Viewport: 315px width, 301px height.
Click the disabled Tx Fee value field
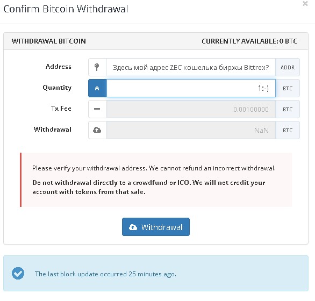click(191, 109)
